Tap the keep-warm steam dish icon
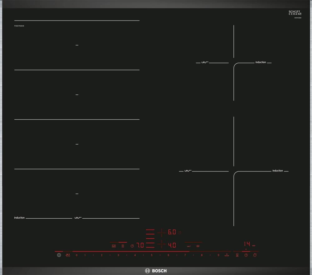The image size is (312, 275). pyautogui.click(x=197, y=246)
